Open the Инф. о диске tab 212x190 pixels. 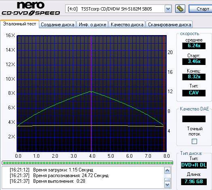(92, 25)
